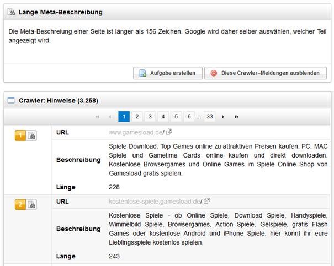Click orange number 2 badge

tap(20, 204)
